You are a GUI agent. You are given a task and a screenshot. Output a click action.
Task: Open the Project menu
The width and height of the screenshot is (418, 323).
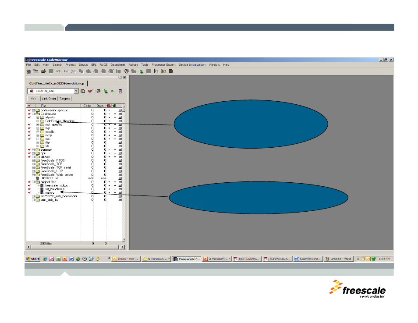pyautogui.click(x=71, y=64)
